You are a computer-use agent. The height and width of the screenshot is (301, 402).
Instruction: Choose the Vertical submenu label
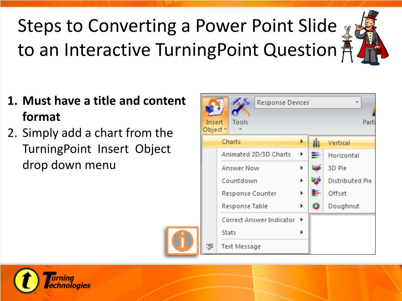[x=339, y=143]
